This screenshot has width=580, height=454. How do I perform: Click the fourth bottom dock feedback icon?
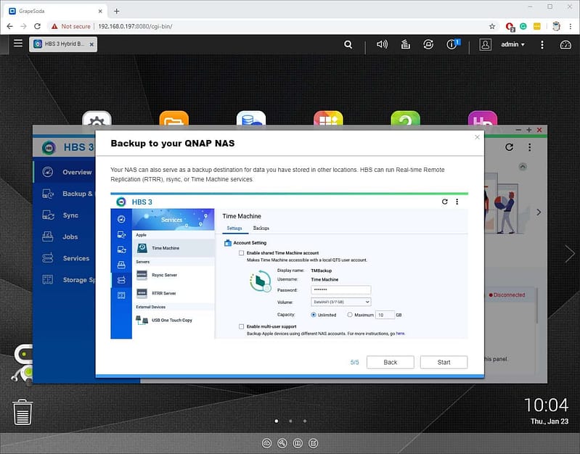(314, 443)
